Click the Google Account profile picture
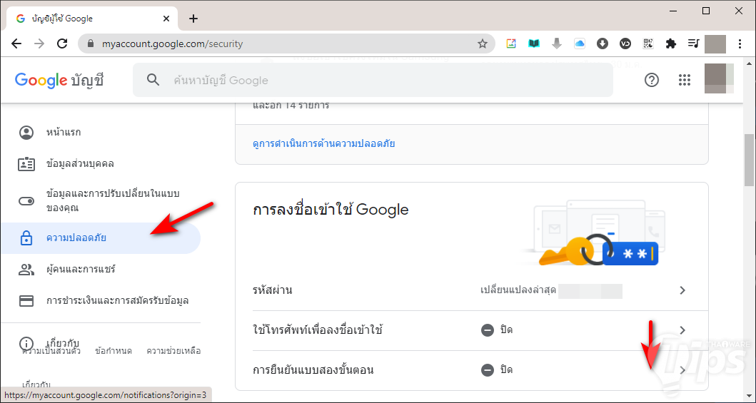This screenshot has height=403, width=756. (x=719, y=78)
